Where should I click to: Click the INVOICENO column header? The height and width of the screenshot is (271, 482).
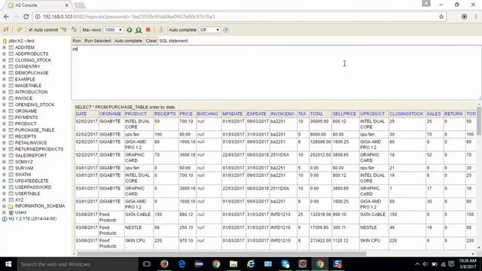(282, 114)
